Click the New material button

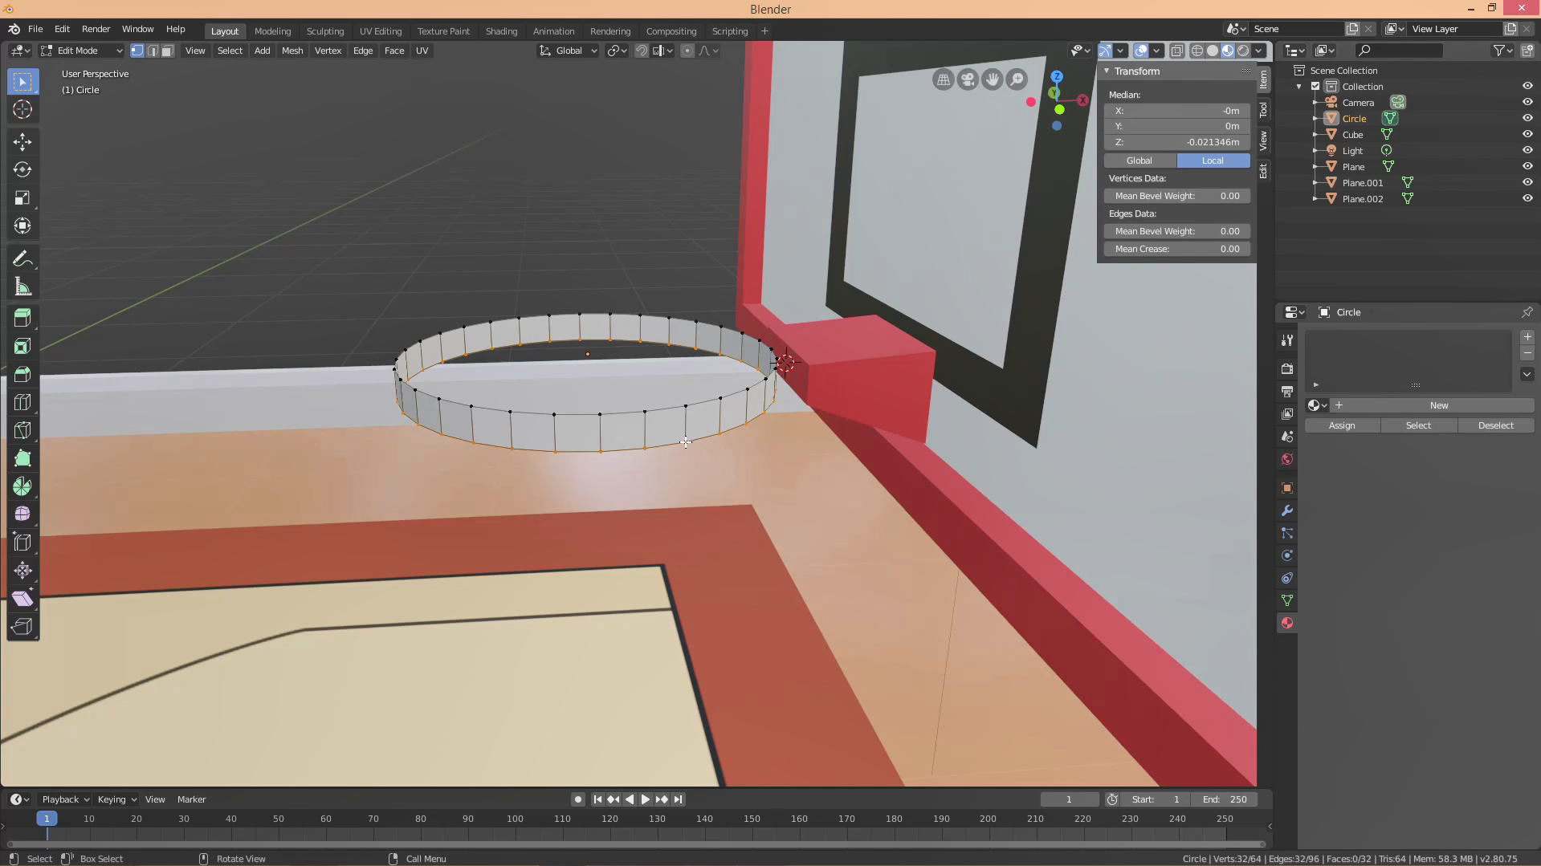click(x=1433, y=405)
